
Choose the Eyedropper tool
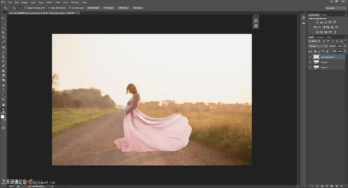point(3,42)
